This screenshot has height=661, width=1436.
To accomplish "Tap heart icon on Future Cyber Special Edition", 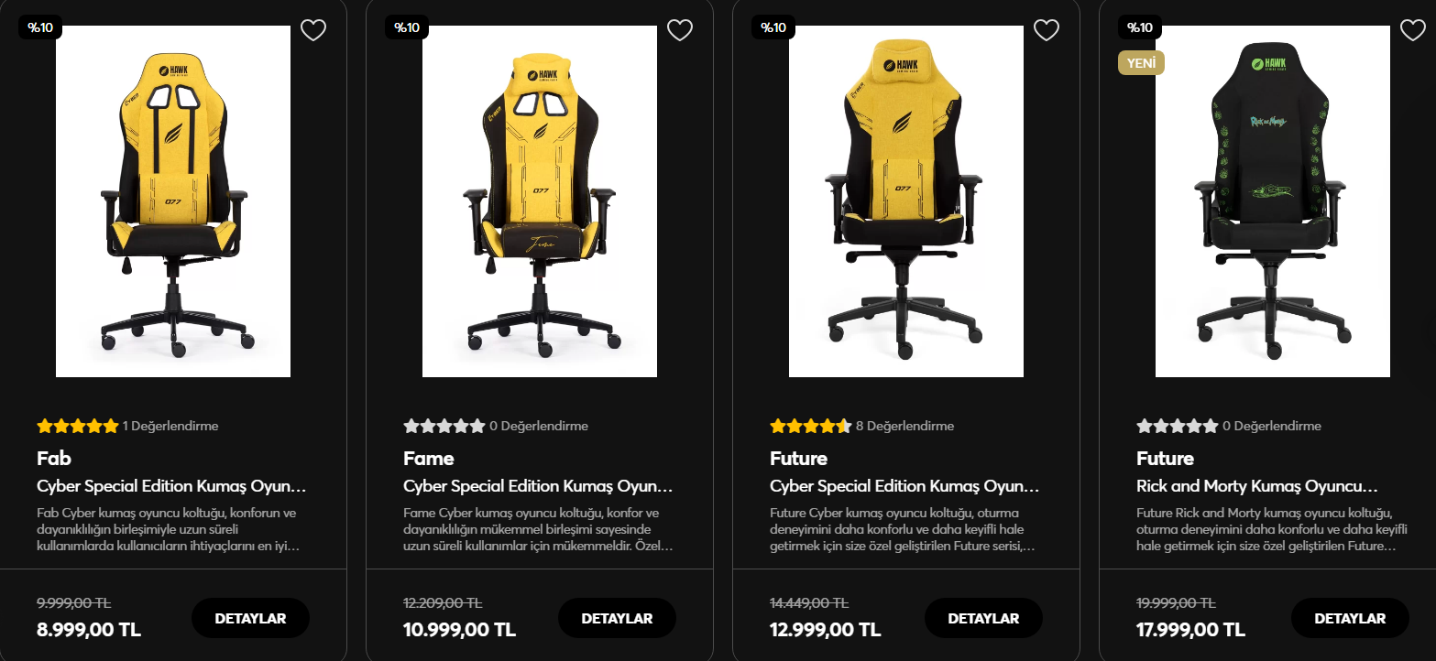I will [x=1047, y=30].
